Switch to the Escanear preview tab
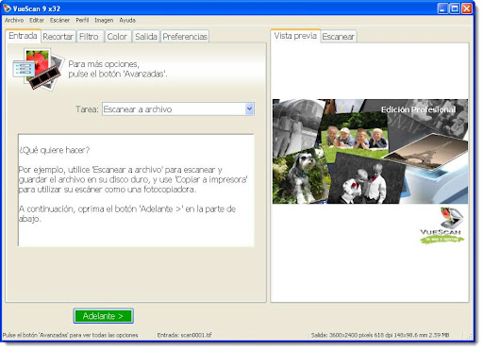The height and width of the screenshot is (350, 483). pos(339,37)
